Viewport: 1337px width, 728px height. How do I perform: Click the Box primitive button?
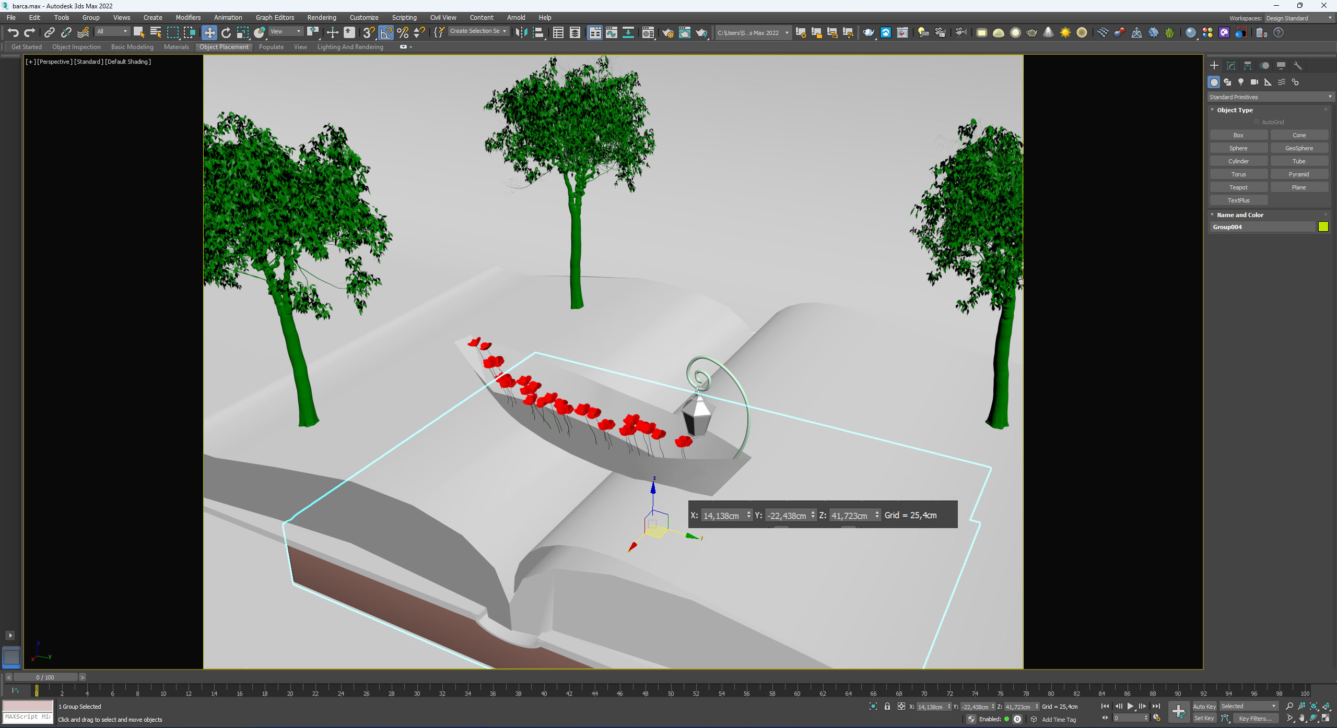tap(1238, 135)
